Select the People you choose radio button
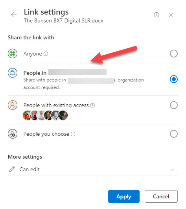 click(174, 134)
